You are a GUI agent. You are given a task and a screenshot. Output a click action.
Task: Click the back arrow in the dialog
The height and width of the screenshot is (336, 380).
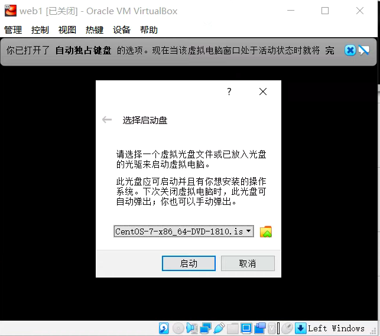point(107,120)
